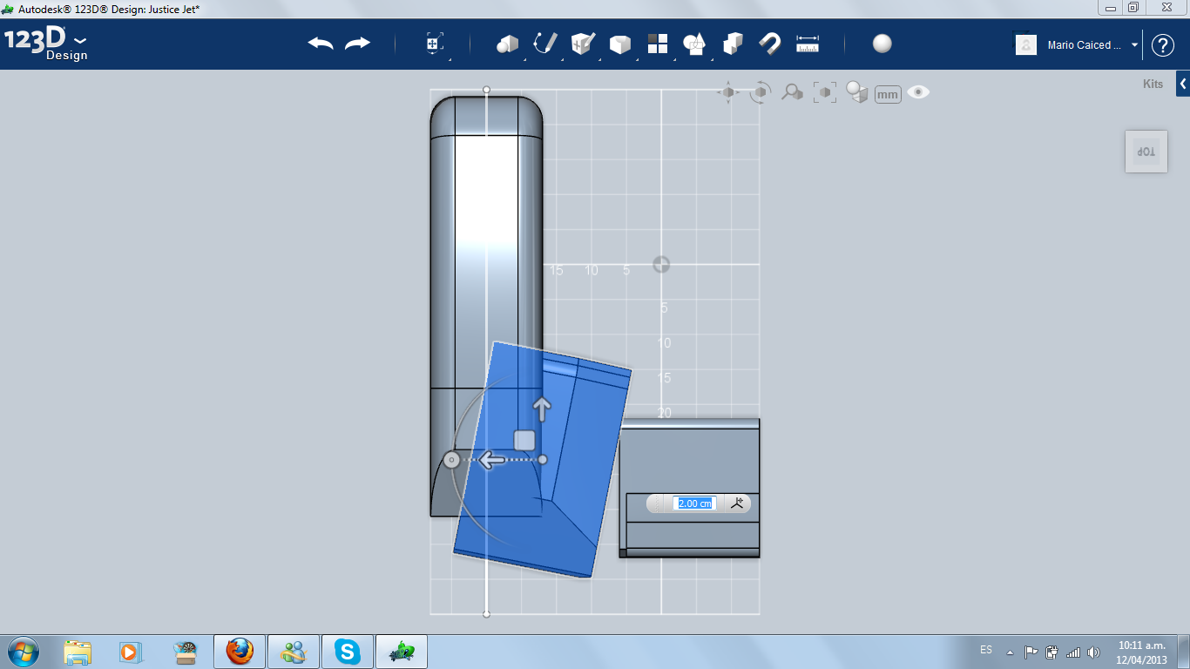Activate the Pan view control
Image resolution: width=1190 pixels, height=669 pixels.
729,92
